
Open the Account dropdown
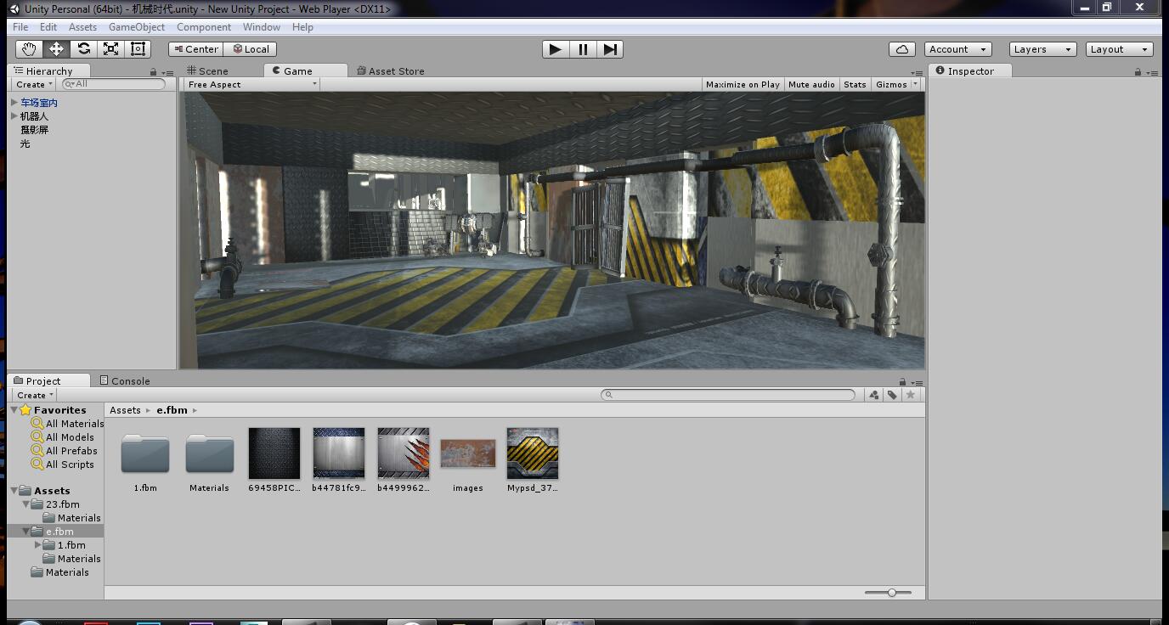point(958,49)
